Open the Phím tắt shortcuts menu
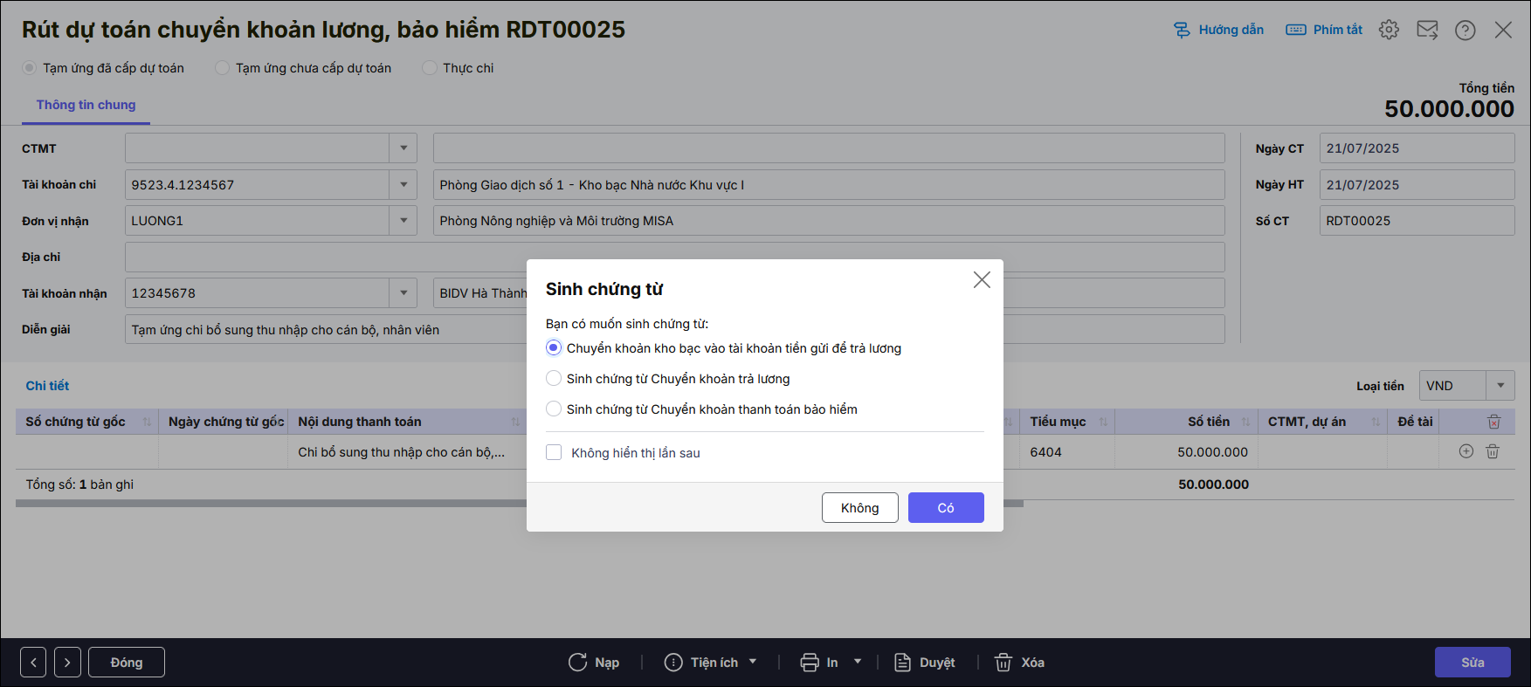The height and width of the screenshot is (687, 1531). pos(1325,30)
